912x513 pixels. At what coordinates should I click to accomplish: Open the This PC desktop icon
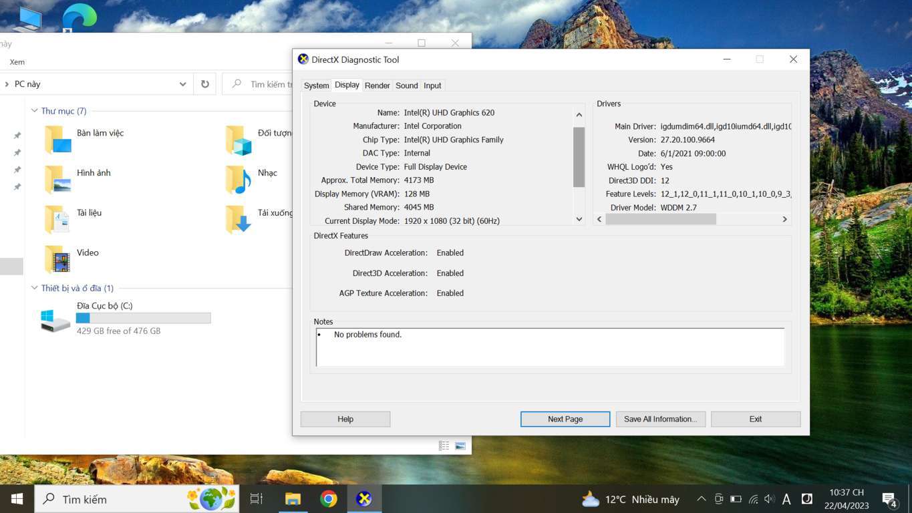tap(27, 18)
